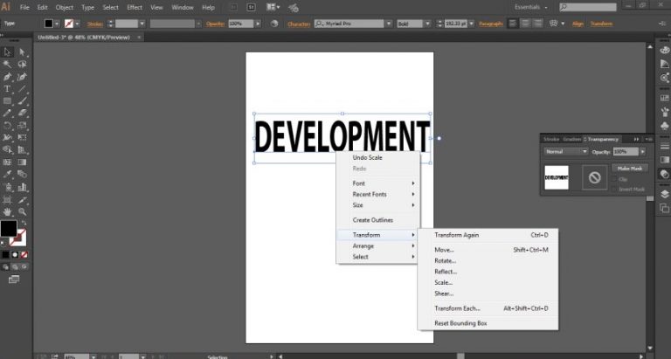Select the Paintbrush tool
Screen dimensions: 671x359
pos(22,101)
